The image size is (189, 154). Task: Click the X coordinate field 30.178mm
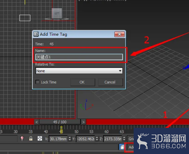click(x=58, y=139)
